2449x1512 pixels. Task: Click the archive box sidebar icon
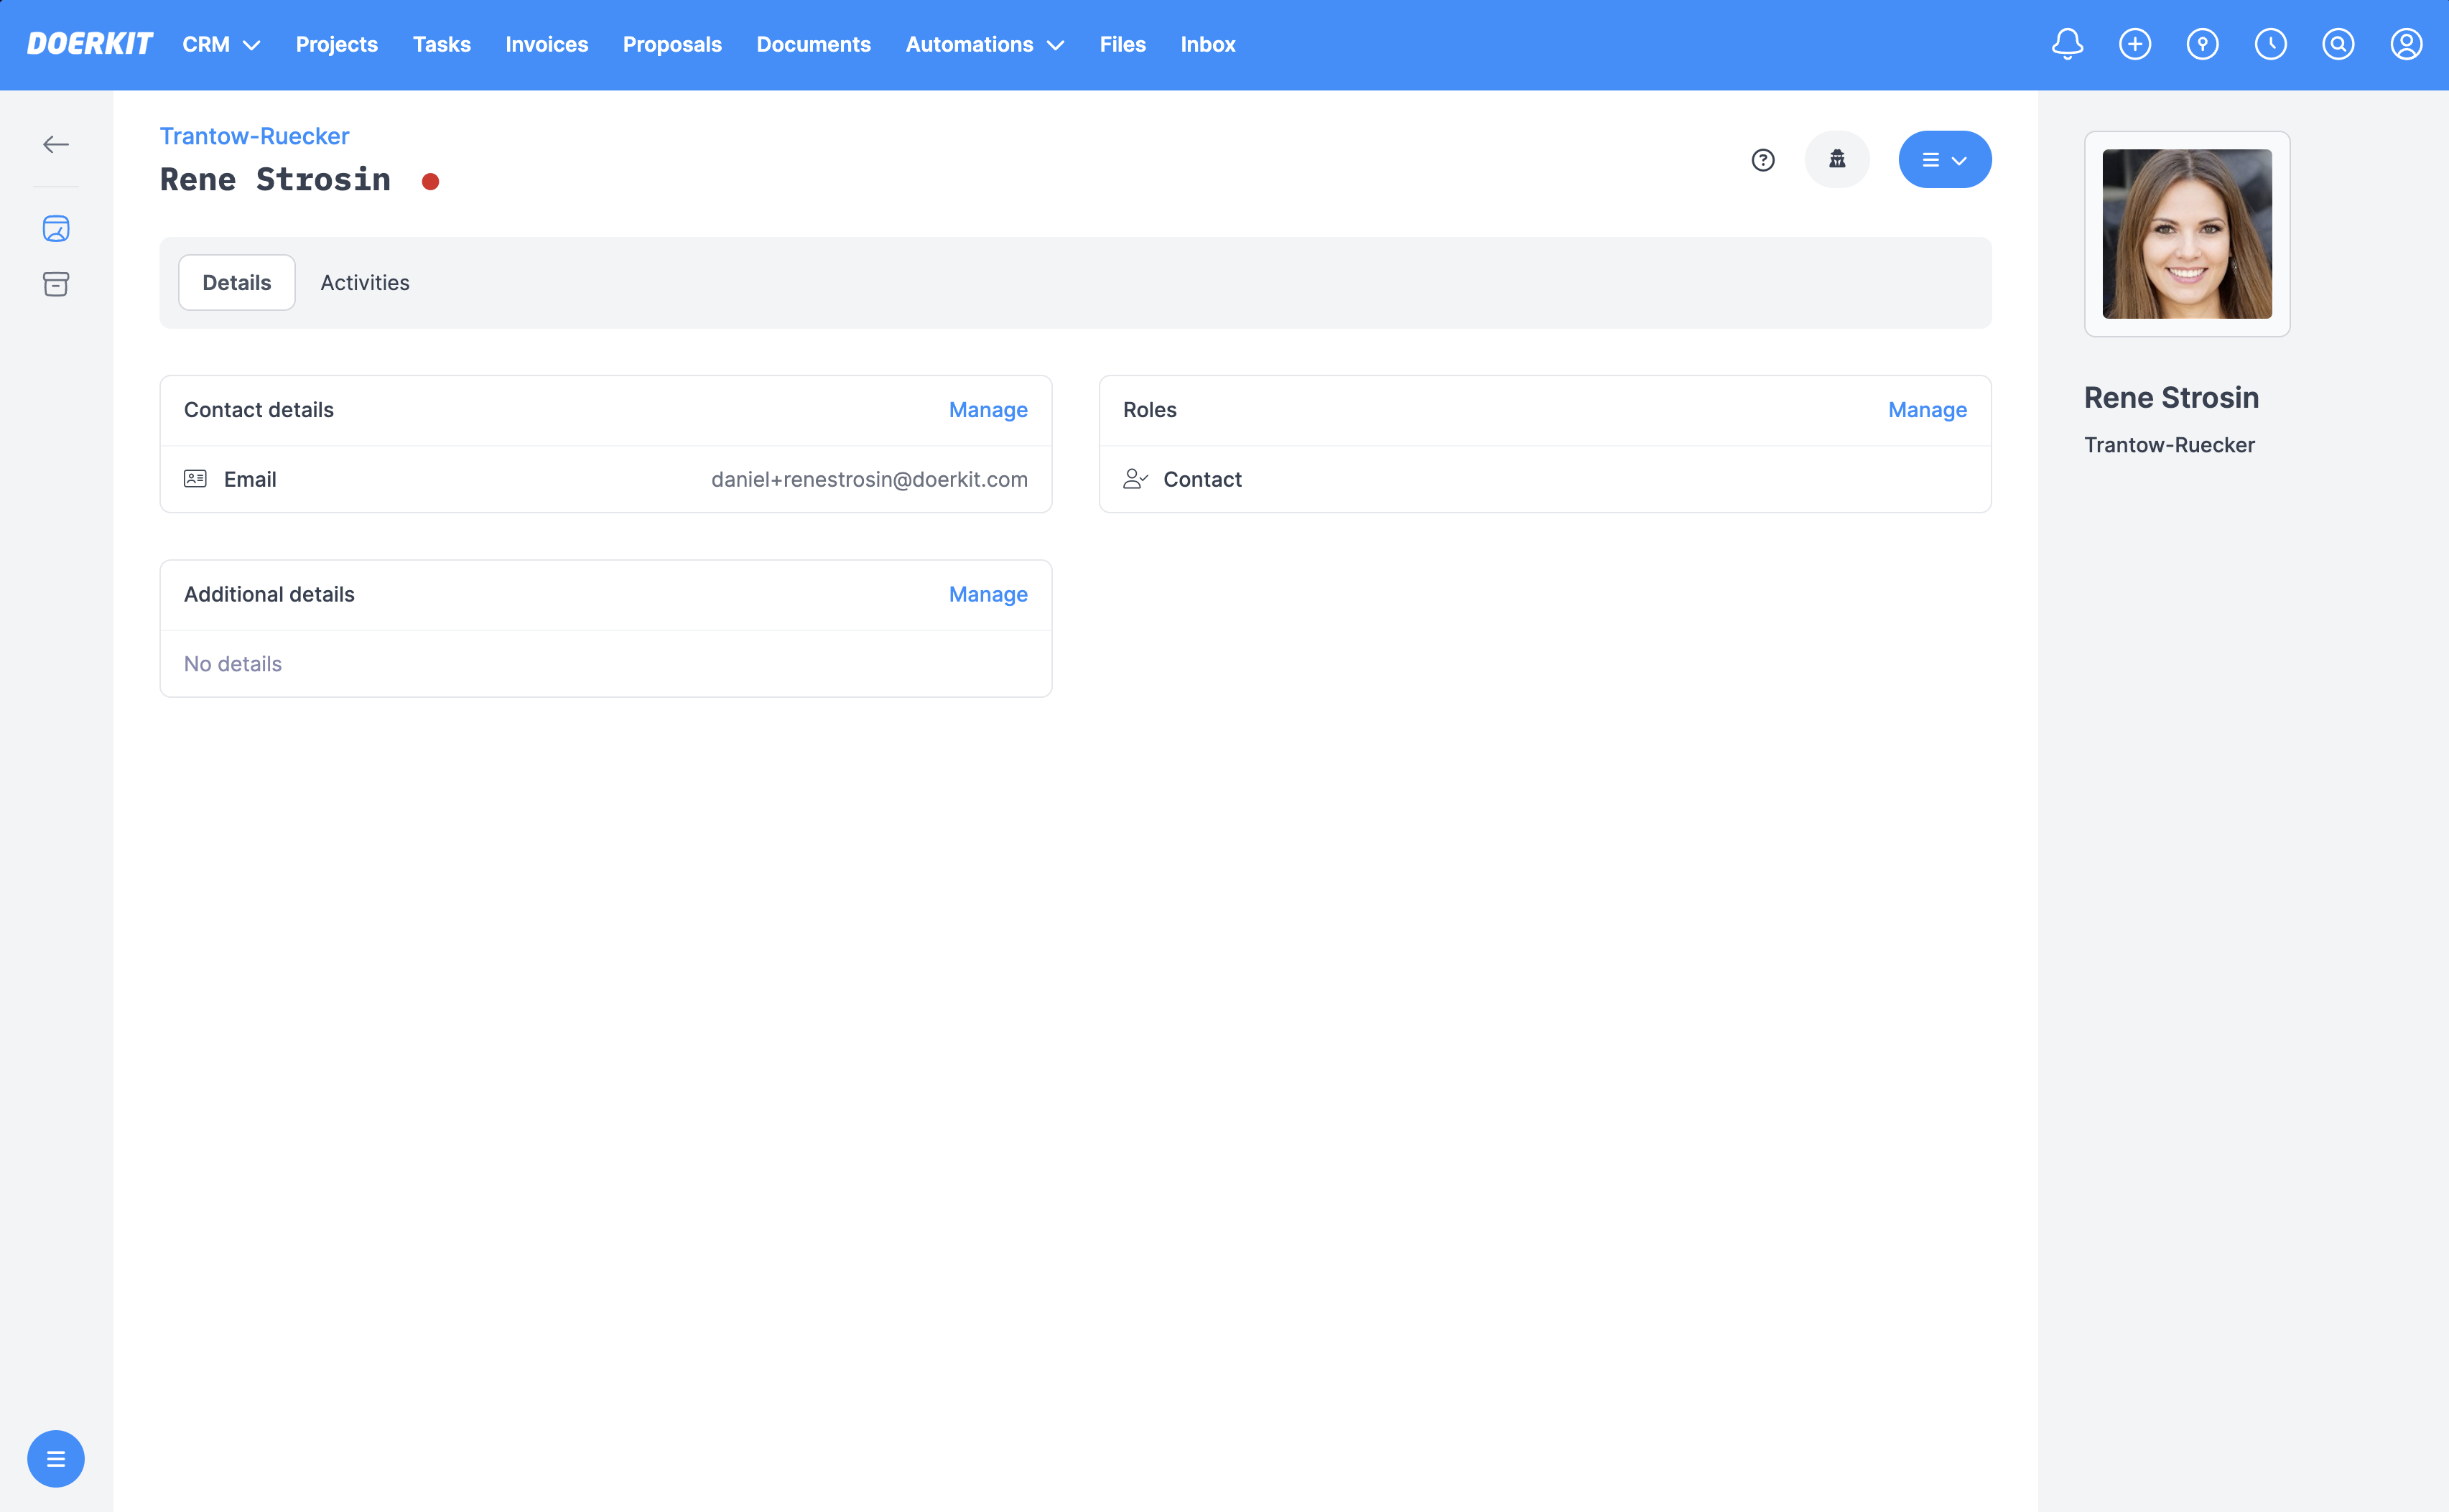pos(56,285)
